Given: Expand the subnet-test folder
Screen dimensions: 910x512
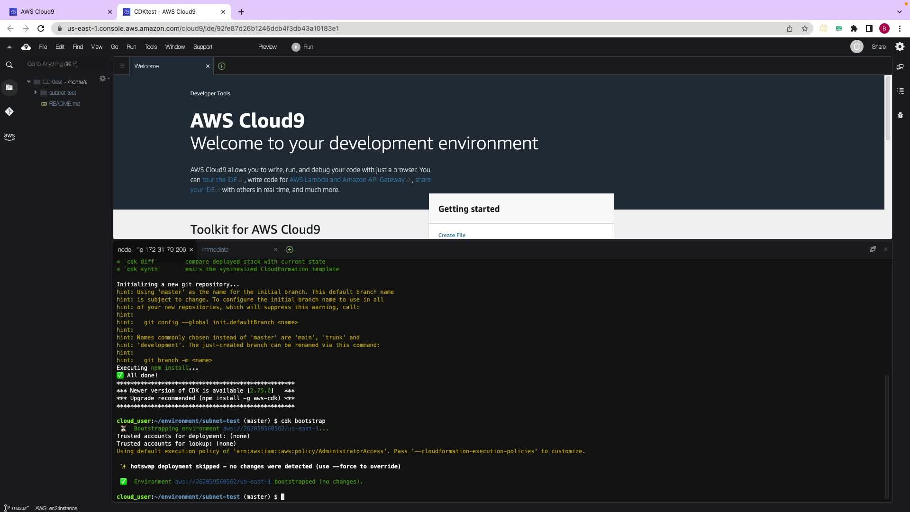Looking at the screenshot, I should (x=36, y=92).
